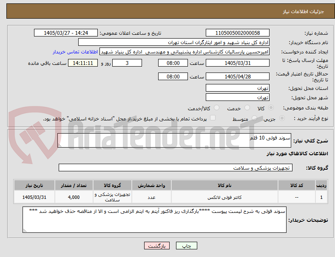Click the چاپ (print) button
The image size is (335, 257).
pos(186,246)
